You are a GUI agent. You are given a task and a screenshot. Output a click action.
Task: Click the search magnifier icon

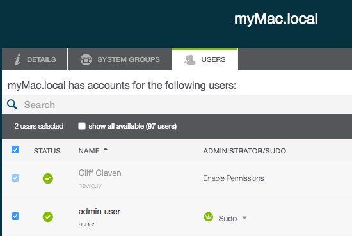(x=12, y=104)
